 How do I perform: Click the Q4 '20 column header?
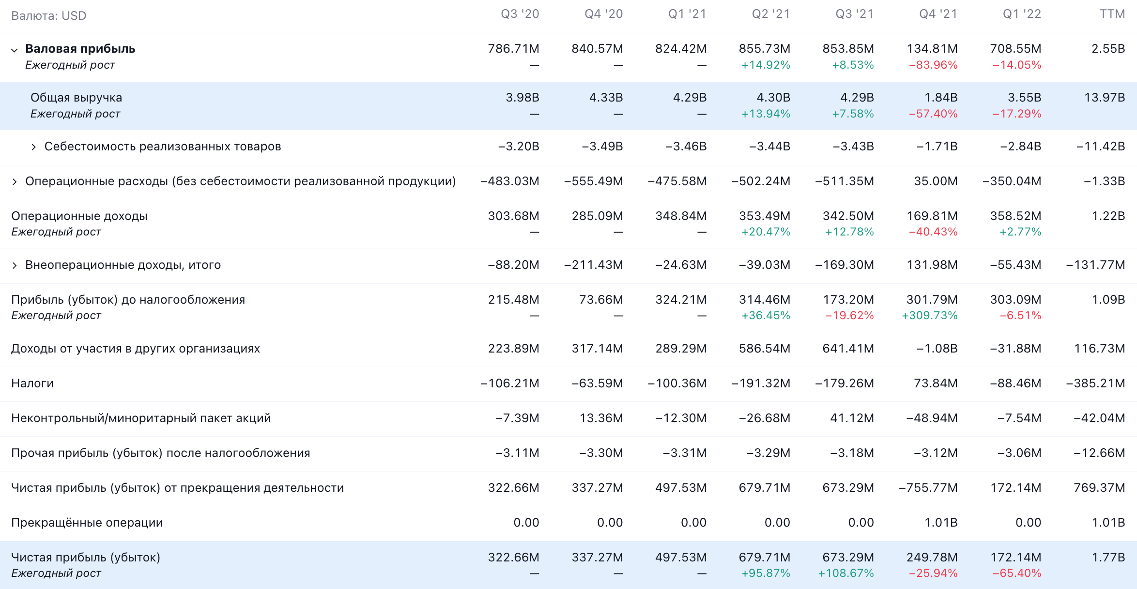(x=604, y=14)
